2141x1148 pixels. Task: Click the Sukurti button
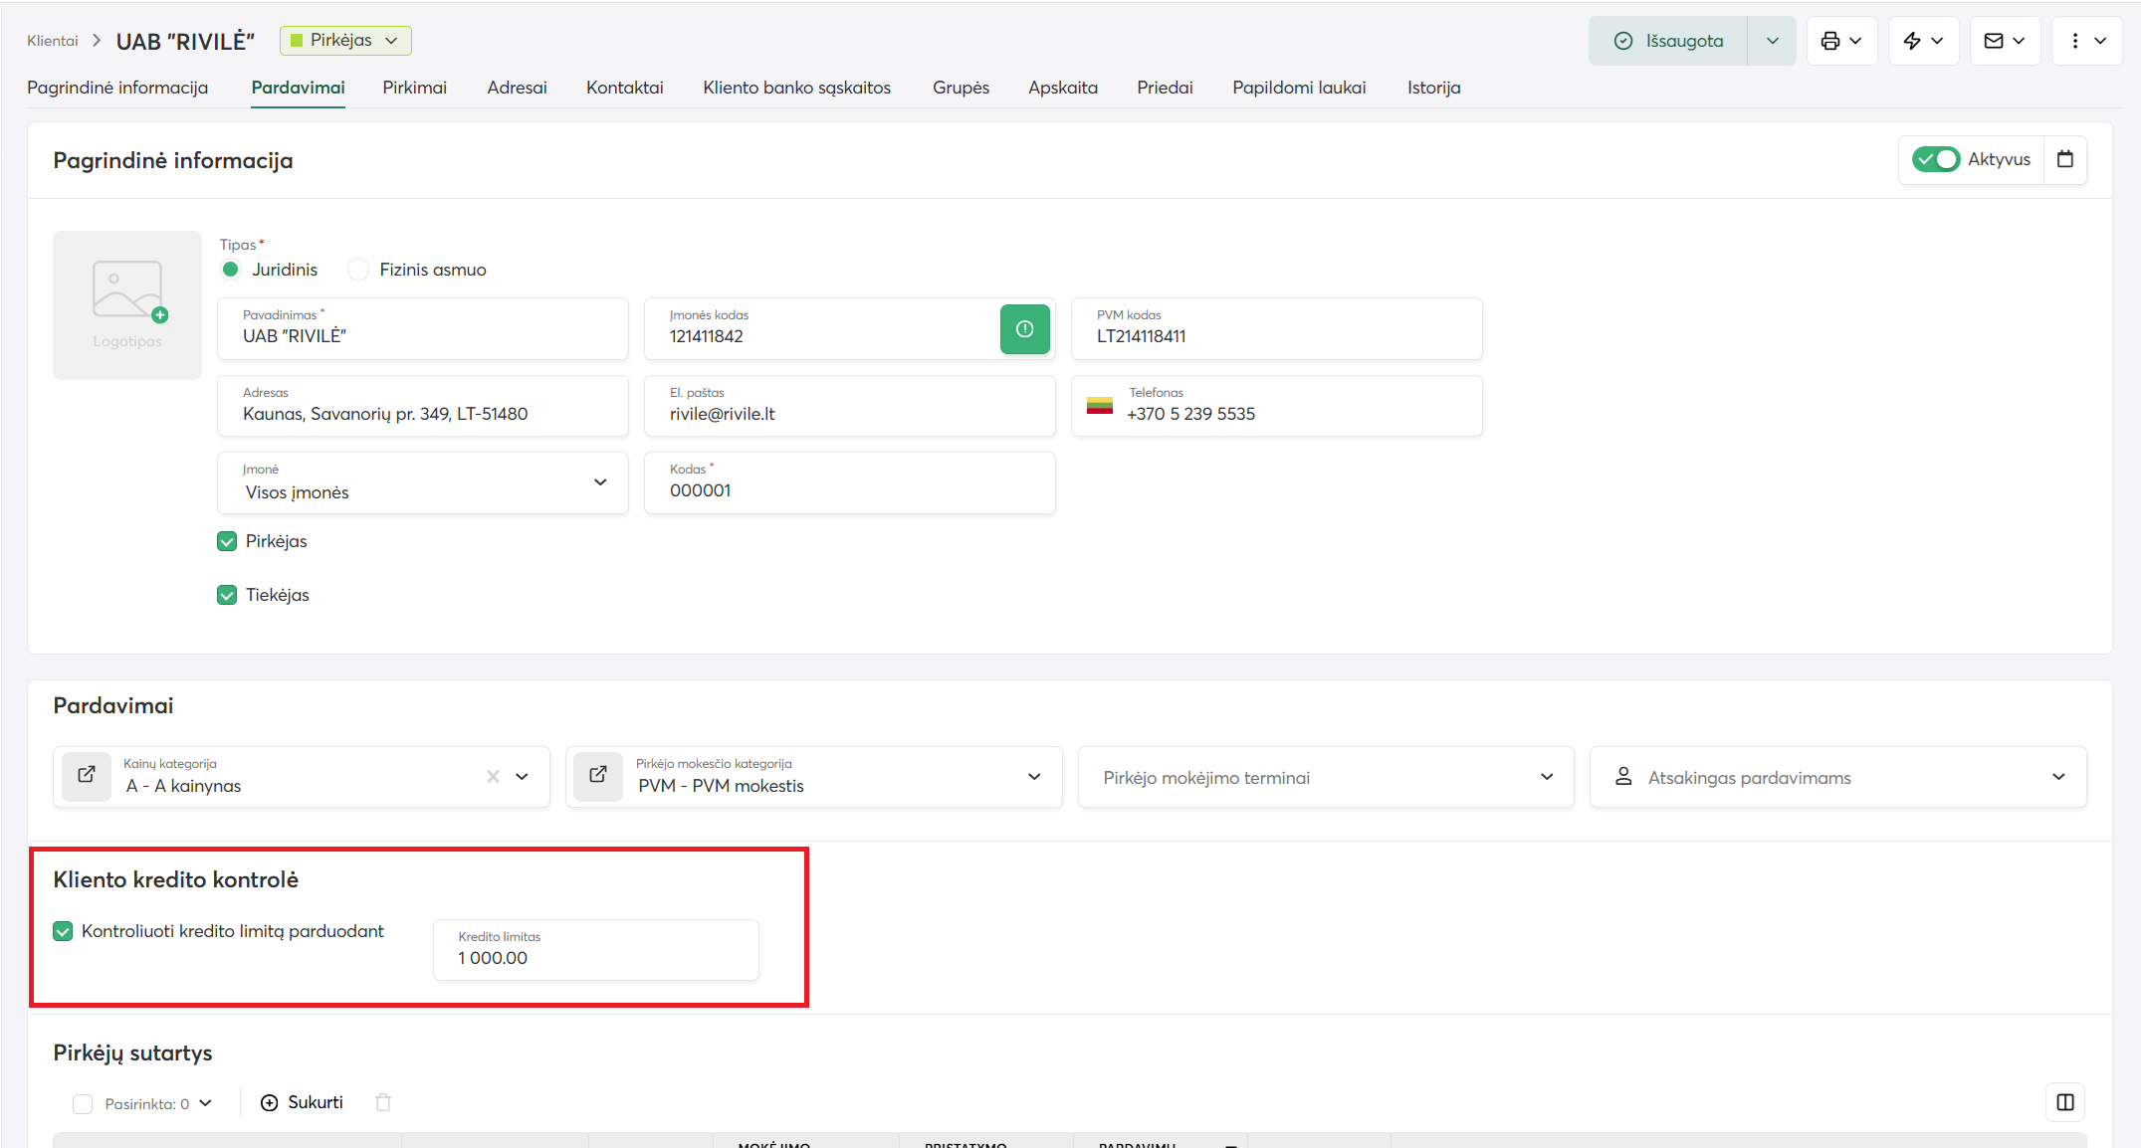pyautogui.click(x=302, y=1102)
